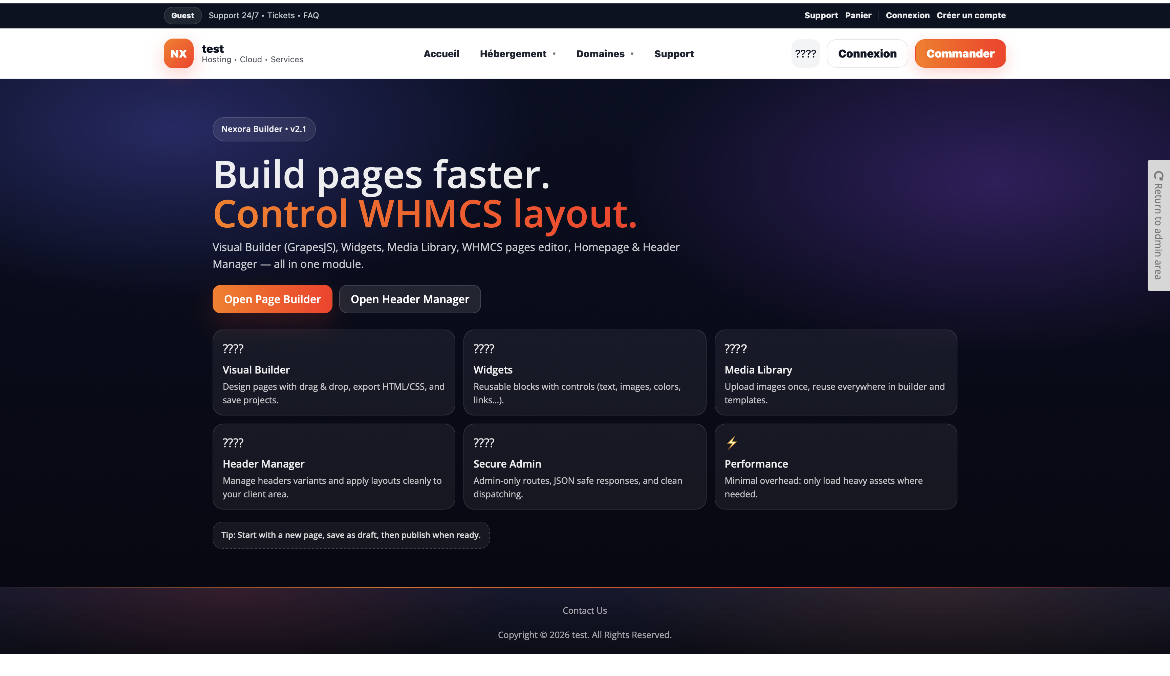Follow the Contact Us footer link
Viewport: 1170px width, 676px height.
(585, 611)
